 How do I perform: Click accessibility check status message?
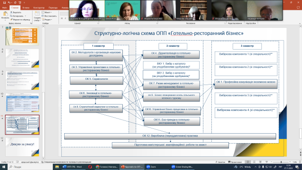(x=66, y=162)
